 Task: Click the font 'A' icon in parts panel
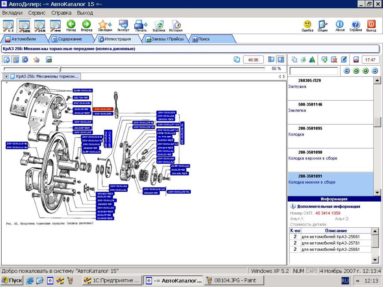(x=312, y=60)
